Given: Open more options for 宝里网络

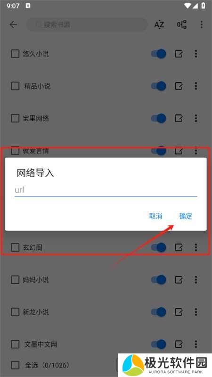Looking at the screenshot, I should 196,118.
